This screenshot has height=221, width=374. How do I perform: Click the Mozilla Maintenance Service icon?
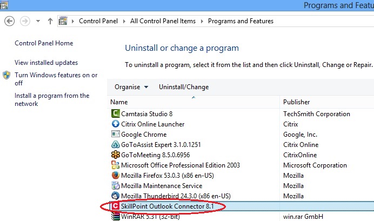(x=116, y=185)
